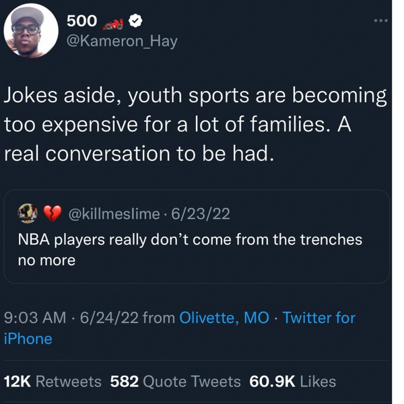
Task: Open the @killmeslime quoted account
Action: [x=114, y=214]
